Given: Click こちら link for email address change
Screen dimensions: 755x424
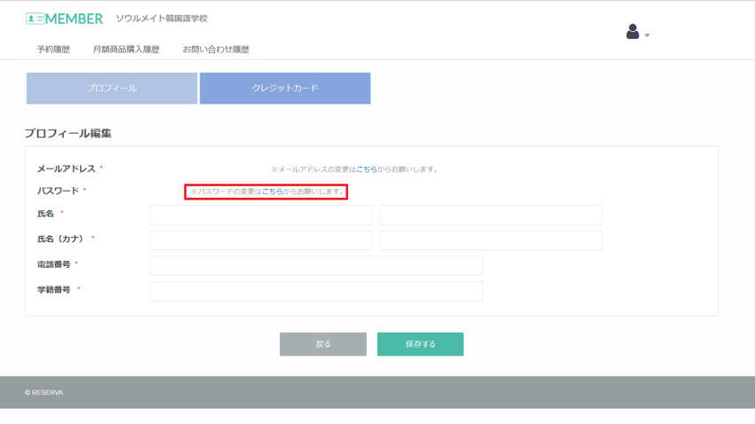Looking at the screenshot, I should coord(366,169).
